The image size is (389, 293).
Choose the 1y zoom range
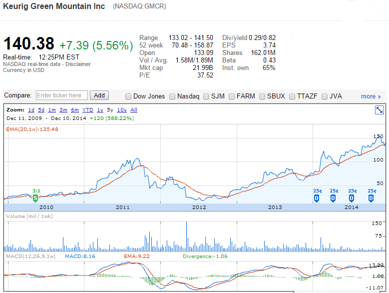pos(100,110)
